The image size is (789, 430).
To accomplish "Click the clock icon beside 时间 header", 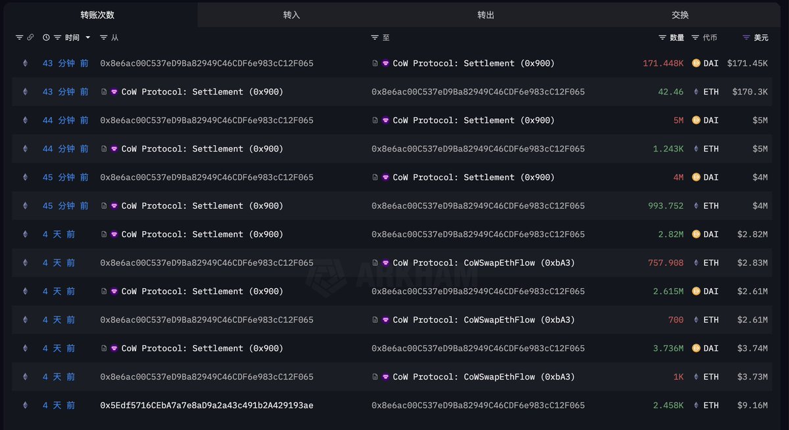I will (46, 38).
